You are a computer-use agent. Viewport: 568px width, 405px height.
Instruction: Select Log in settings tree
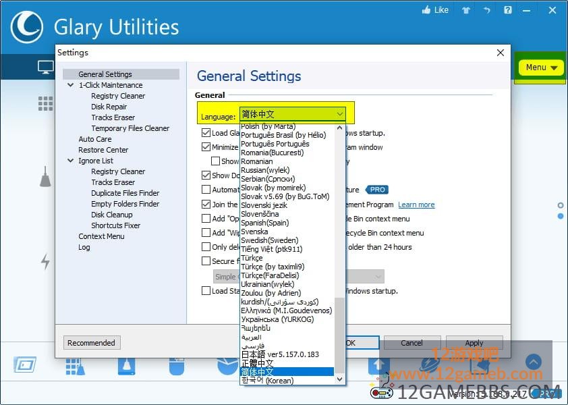84,247
